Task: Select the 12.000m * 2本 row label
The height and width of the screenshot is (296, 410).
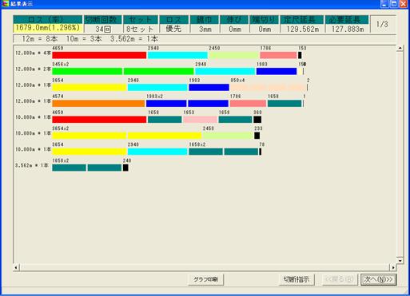Action: point(33,69)
